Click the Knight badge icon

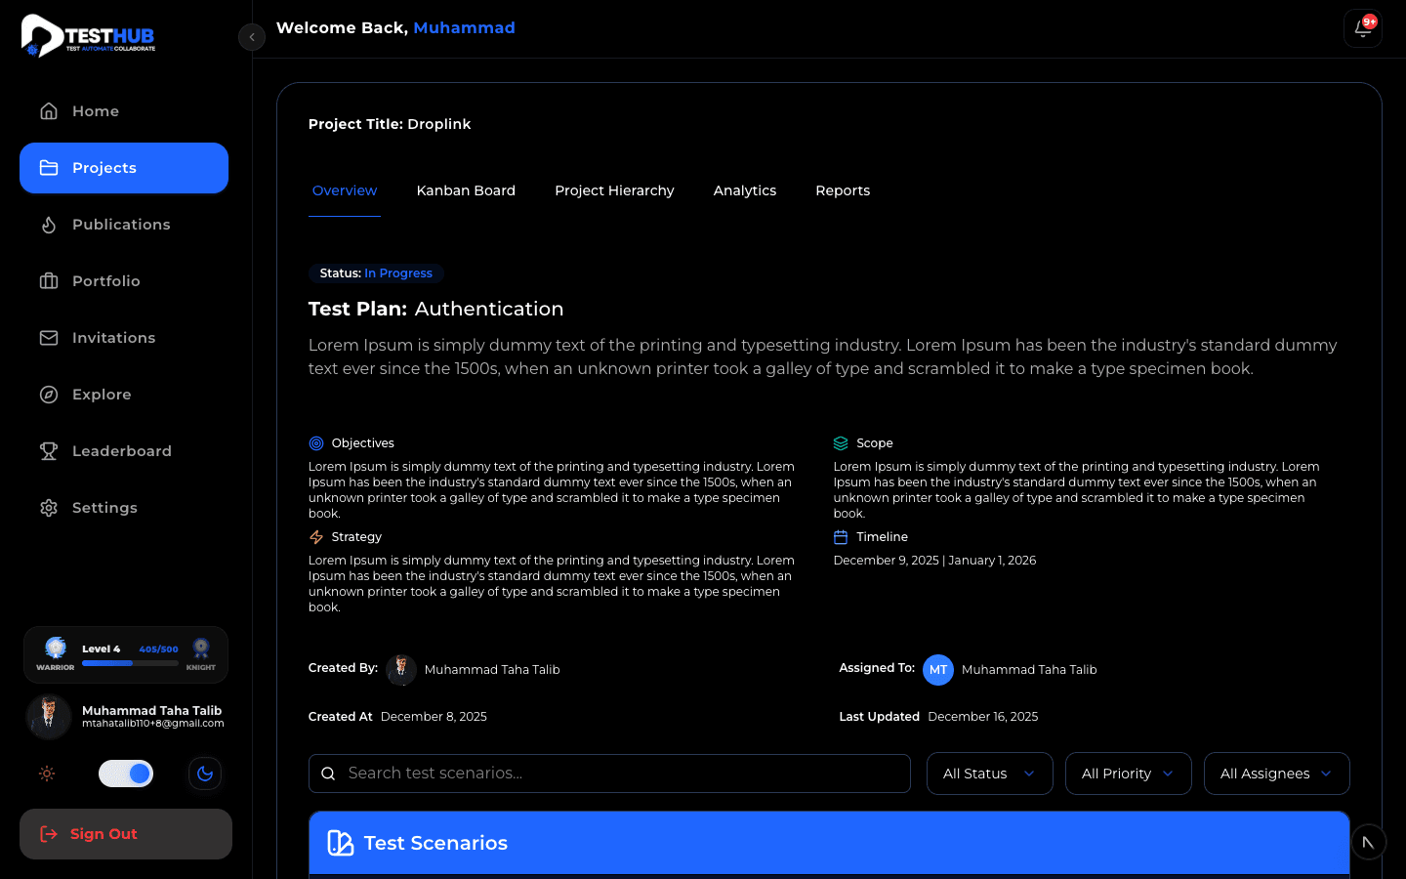201,649
